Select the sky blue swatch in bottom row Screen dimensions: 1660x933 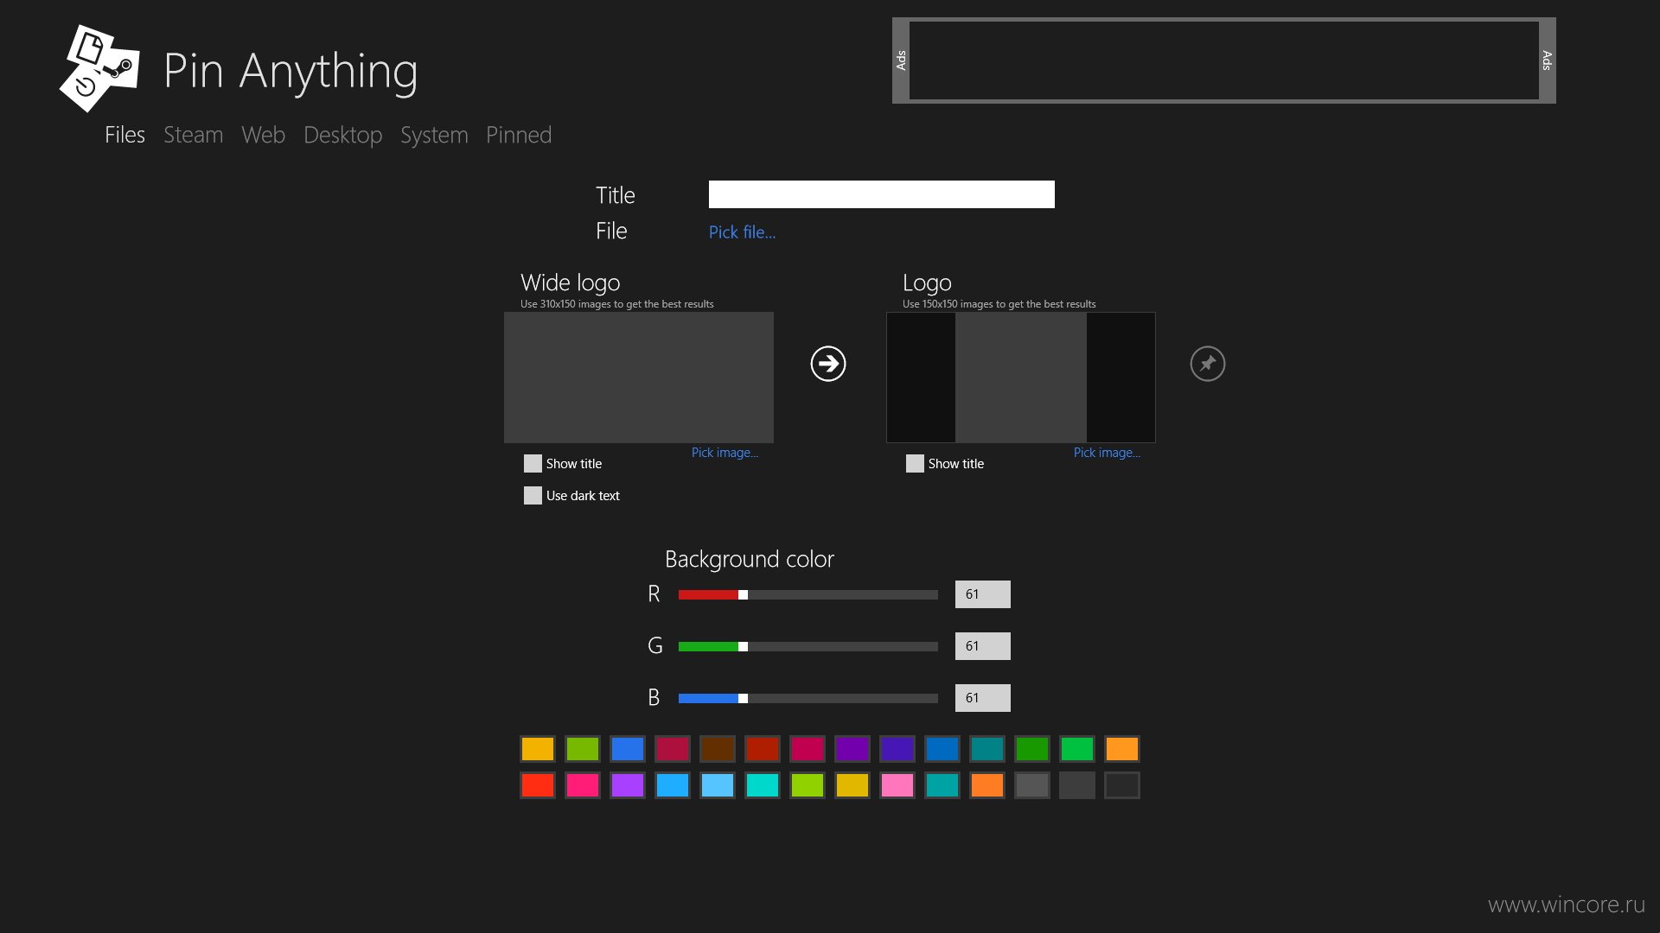673,785
